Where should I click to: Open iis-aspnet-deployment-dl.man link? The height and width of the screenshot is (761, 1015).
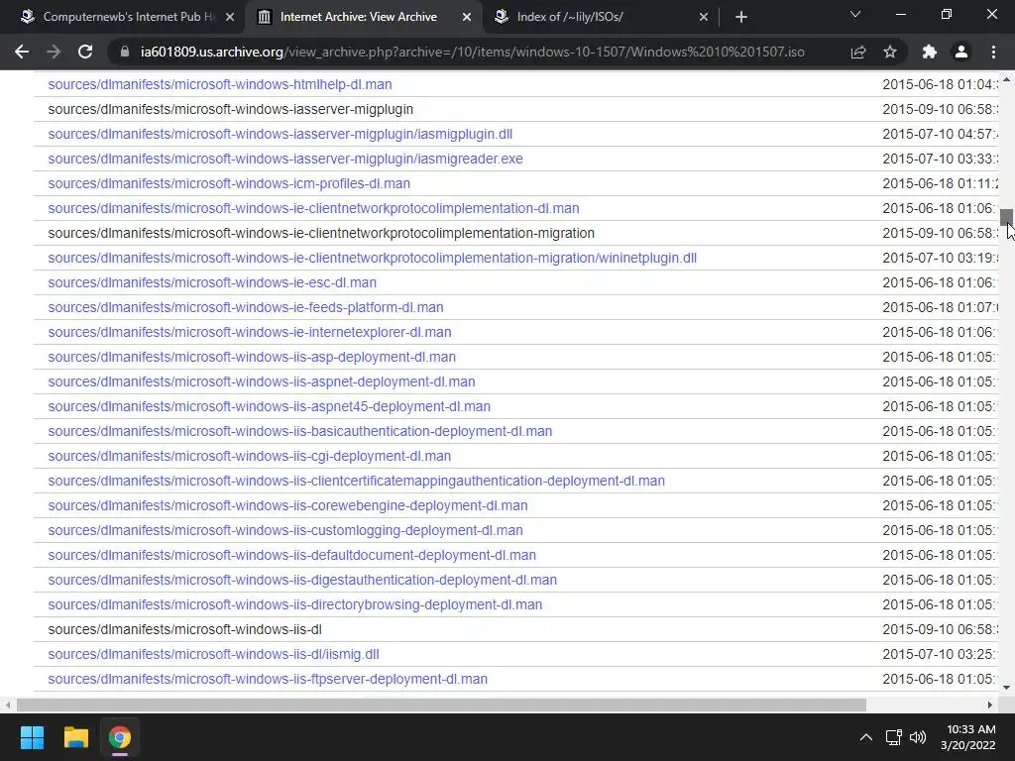[262, 381]
